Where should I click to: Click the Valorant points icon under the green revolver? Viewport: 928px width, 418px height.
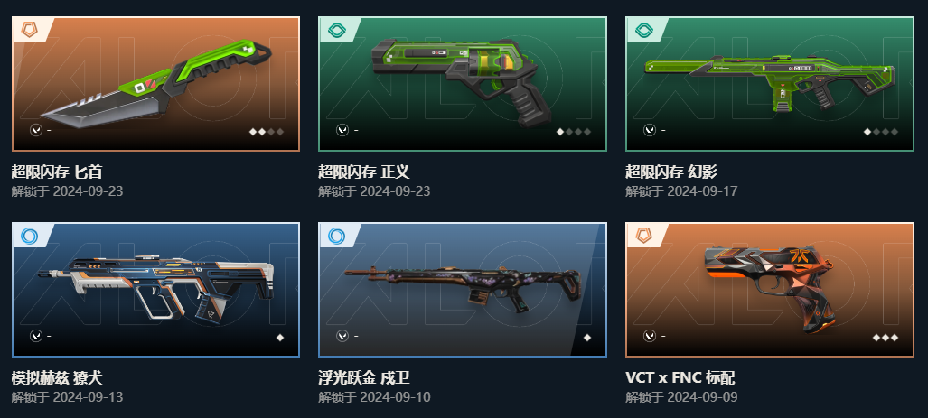[342, 130]
